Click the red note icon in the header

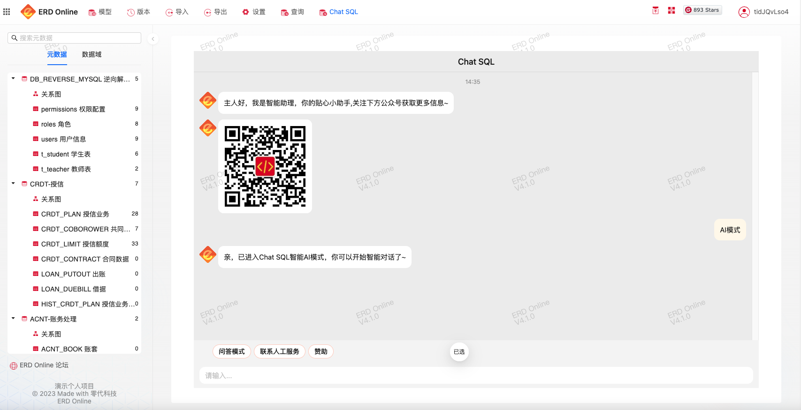tap(656, 10)
